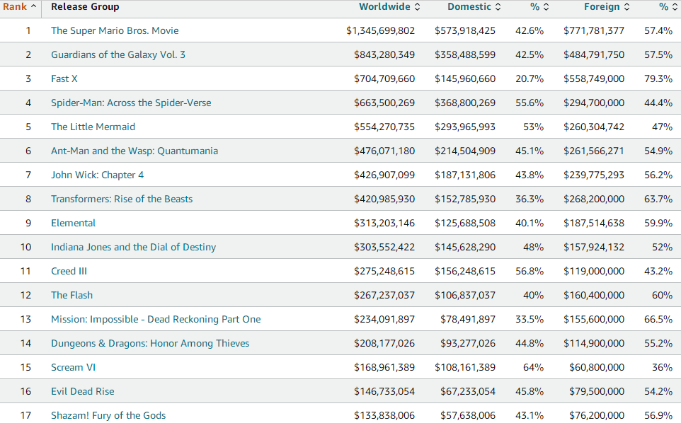Select Creed III in the list
The height and width of the screenshot is (423, 681).
click(69, 272)
